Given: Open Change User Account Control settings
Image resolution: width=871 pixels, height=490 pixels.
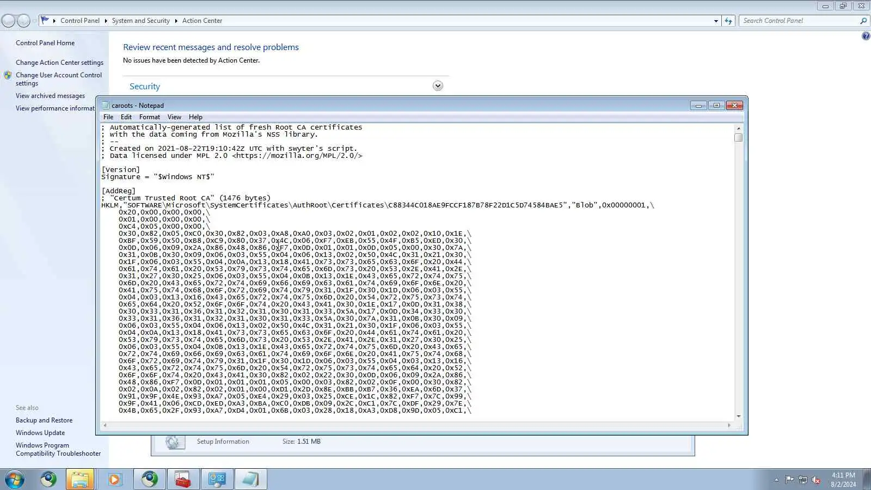Looking at the screenshot, I should pyautogui.click(x=59, y=79).
